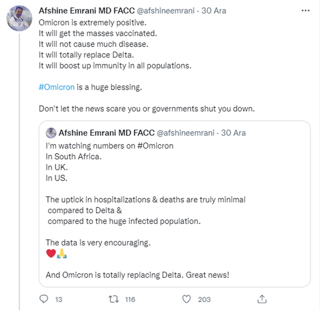The image size is (329, 310).
Task: Click the @afshineemrani handle in quoted tweet
Action: pos(185,133)
